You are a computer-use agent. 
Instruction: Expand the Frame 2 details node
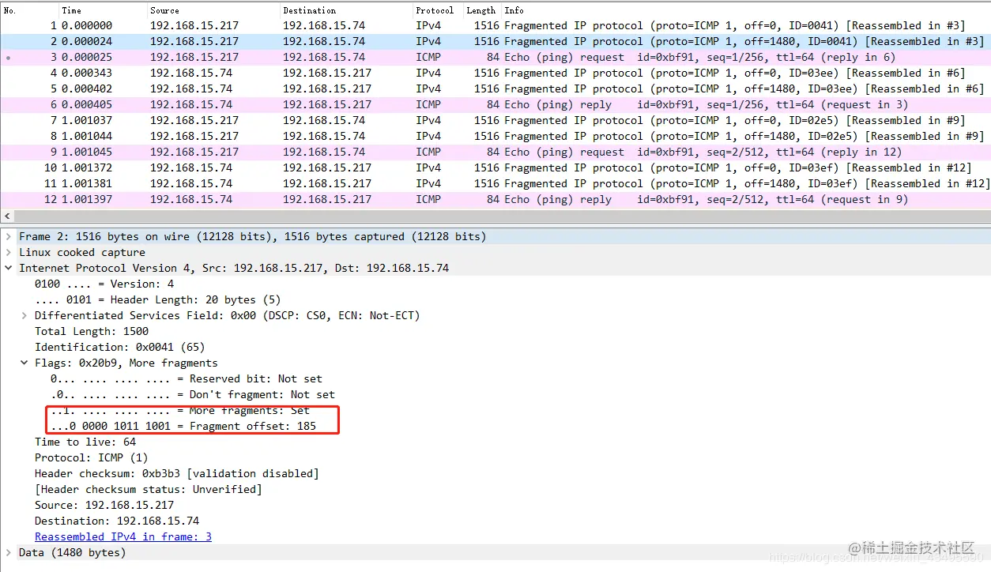pos(9,236)
